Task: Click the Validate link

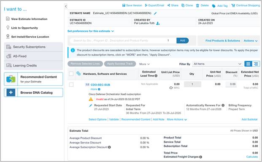Action: (x=114, y=120)
